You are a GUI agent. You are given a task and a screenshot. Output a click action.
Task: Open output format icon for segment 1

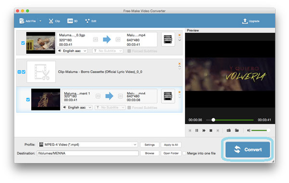point(168,96)
